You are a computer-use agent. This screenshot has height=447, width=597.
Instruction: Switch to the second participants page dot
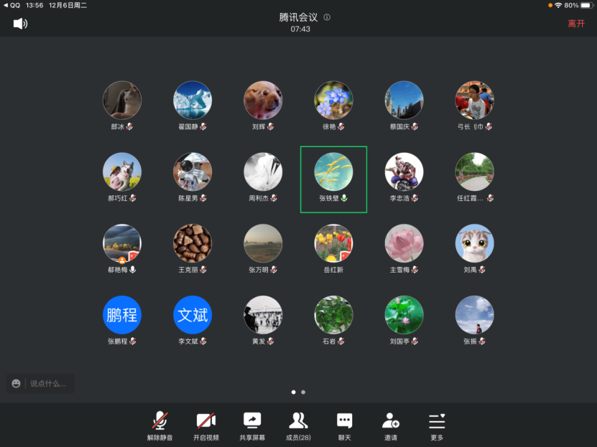pyautogui.click(x=303, y=392)
